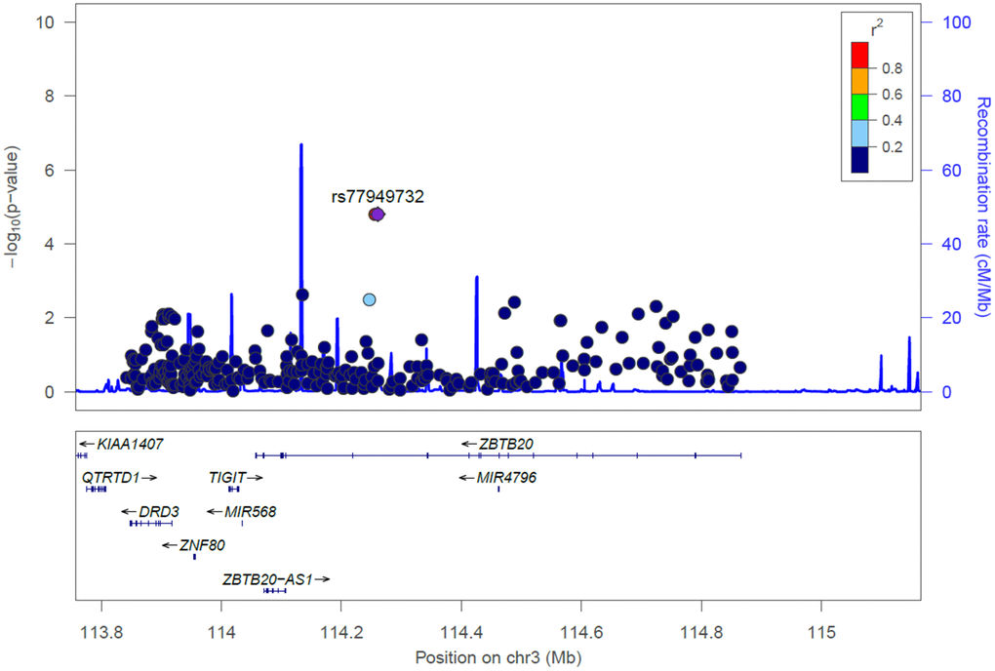Click the green r² legend color block

859,107
